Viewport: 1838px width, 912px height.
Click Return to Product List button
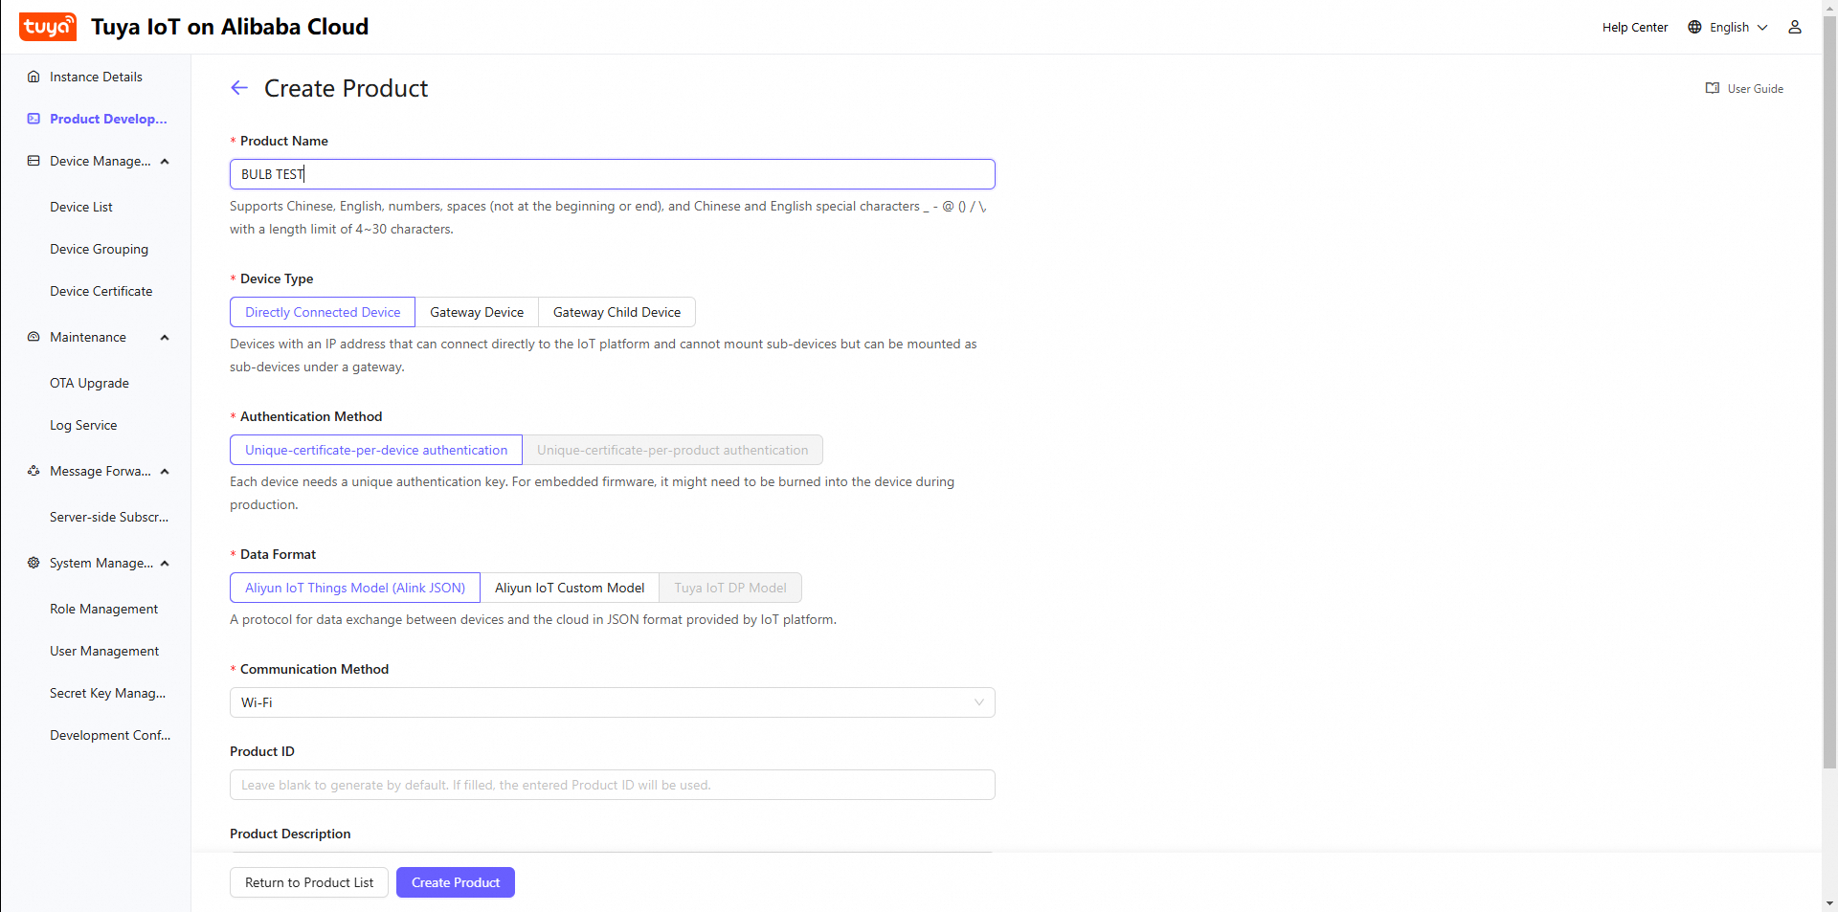tap(309, 882)
